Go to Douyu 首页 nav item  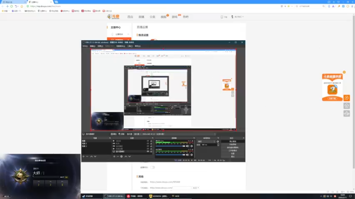pyautogui.click(x=130, y=17)
